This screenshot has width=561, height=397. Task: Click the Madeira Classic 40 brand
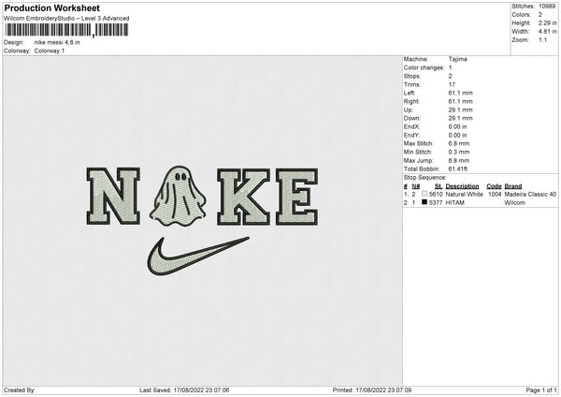point(530,194)
